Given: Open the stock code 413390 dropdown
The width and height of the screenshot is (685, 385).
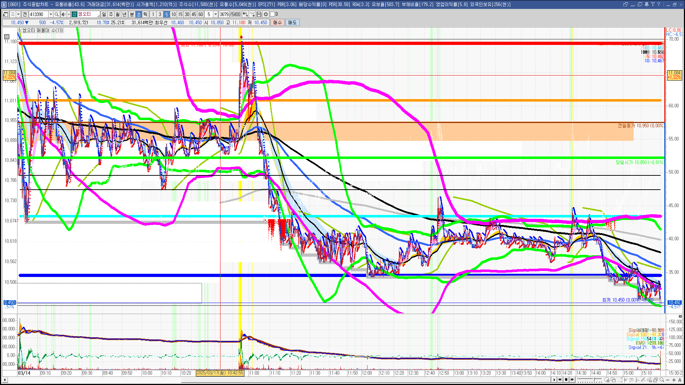Looking at the screenshot, I should [x=51, y=14].
